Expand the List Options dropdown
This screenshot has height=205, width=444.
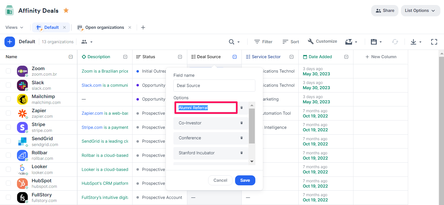[x=420, y=11]
